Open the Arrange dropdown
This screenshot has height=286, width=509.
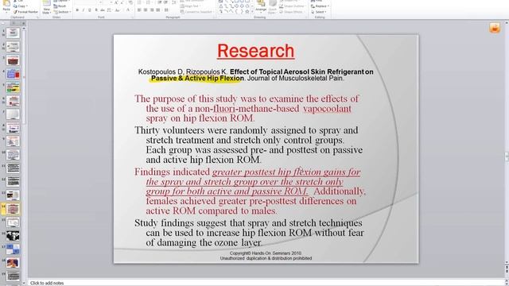(x=261, y=7)
